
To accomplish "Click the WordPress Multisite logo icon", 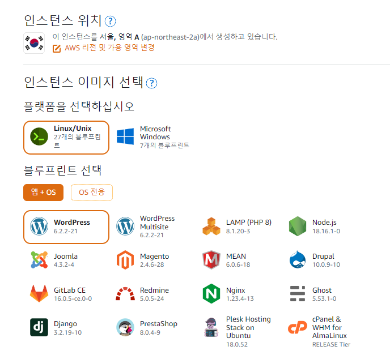I will click(x=125, y=226).
